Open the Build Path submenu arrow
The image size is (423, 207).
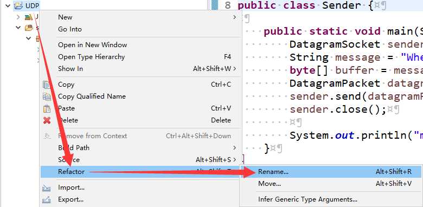[x=235, y=148]
